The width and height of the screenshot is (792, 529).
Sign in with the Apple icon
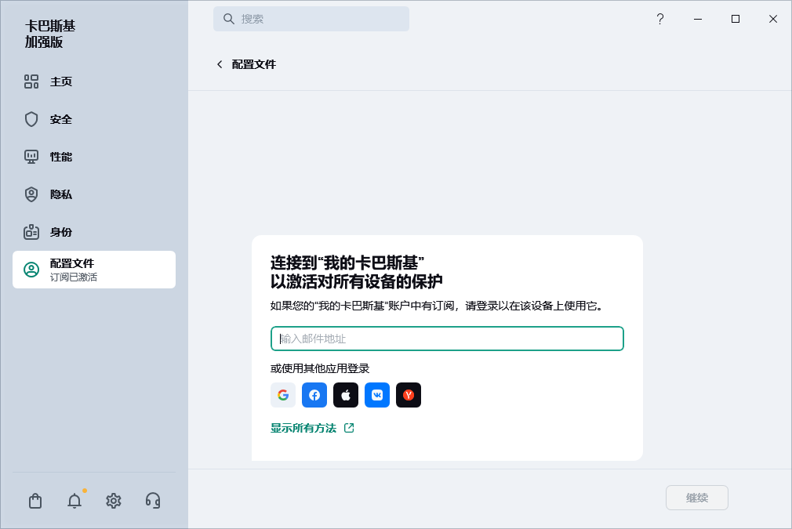coord(346,395)
